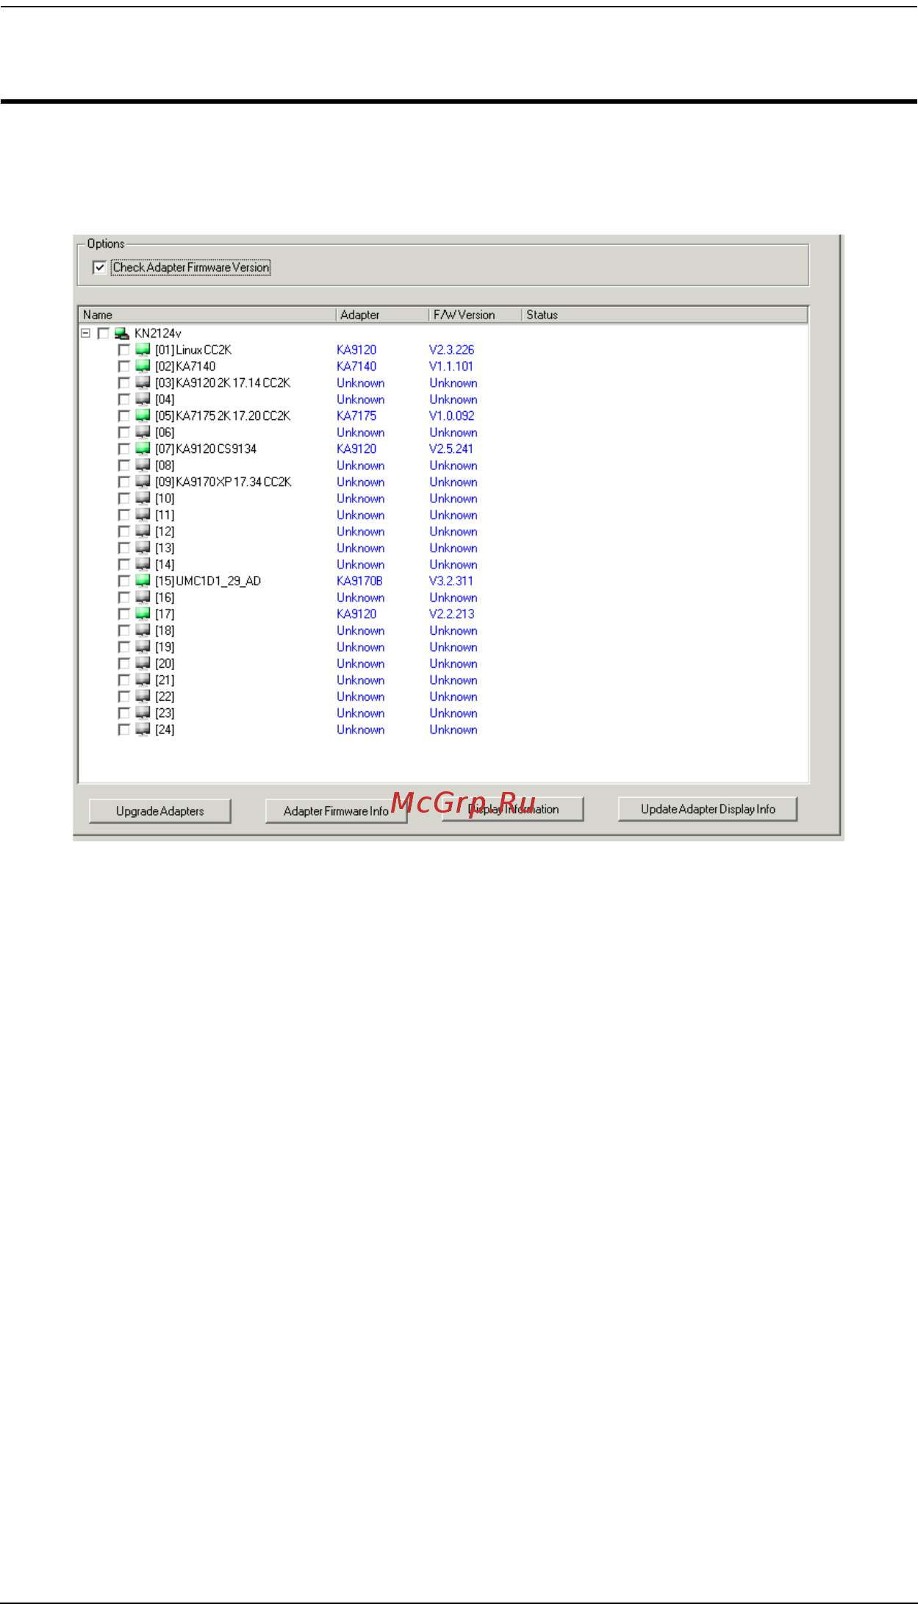Screen dimensions: 918x1604
Task: Click the Name column header
Action: point(207,315)
